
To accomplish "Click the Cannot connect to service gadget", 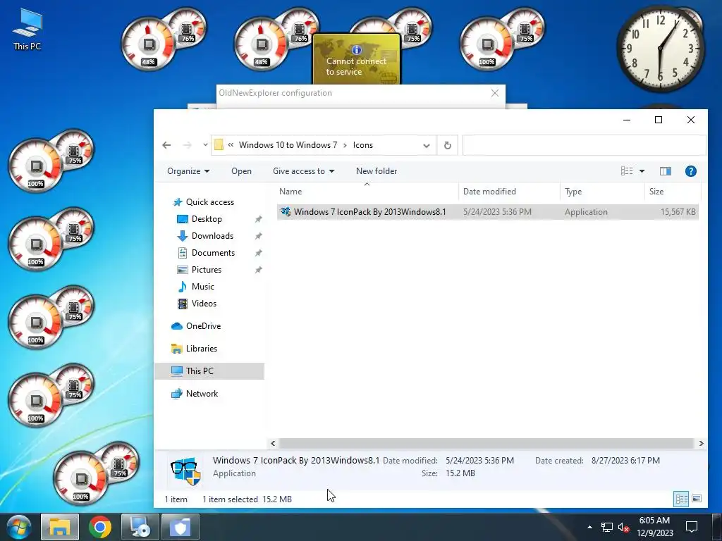I will point(356,59).
